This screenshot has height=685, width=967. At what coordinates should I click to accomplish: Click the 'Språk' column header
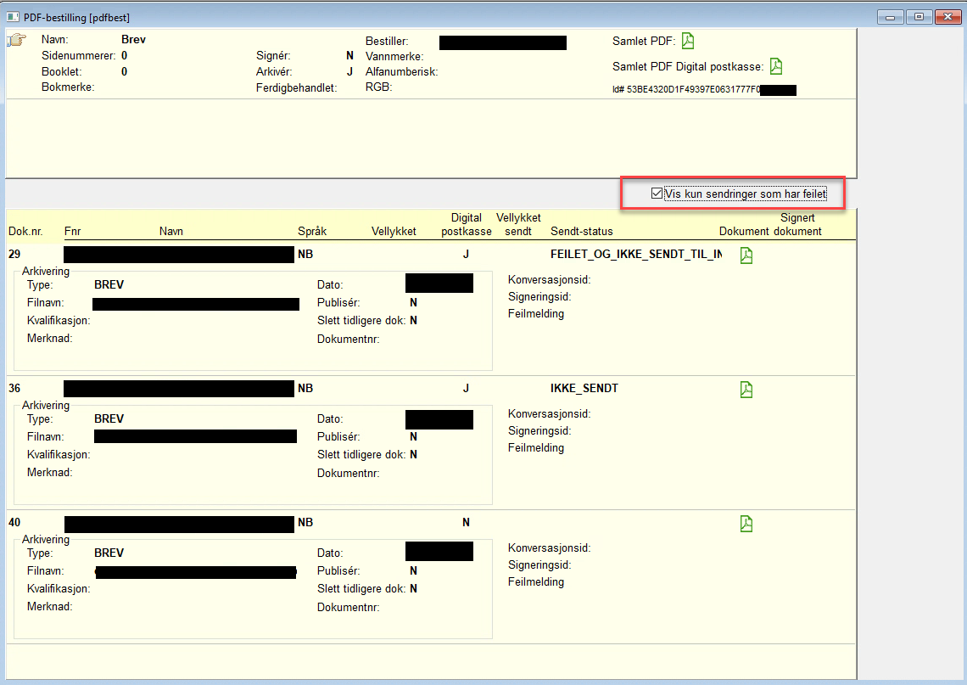coord(312,232)
